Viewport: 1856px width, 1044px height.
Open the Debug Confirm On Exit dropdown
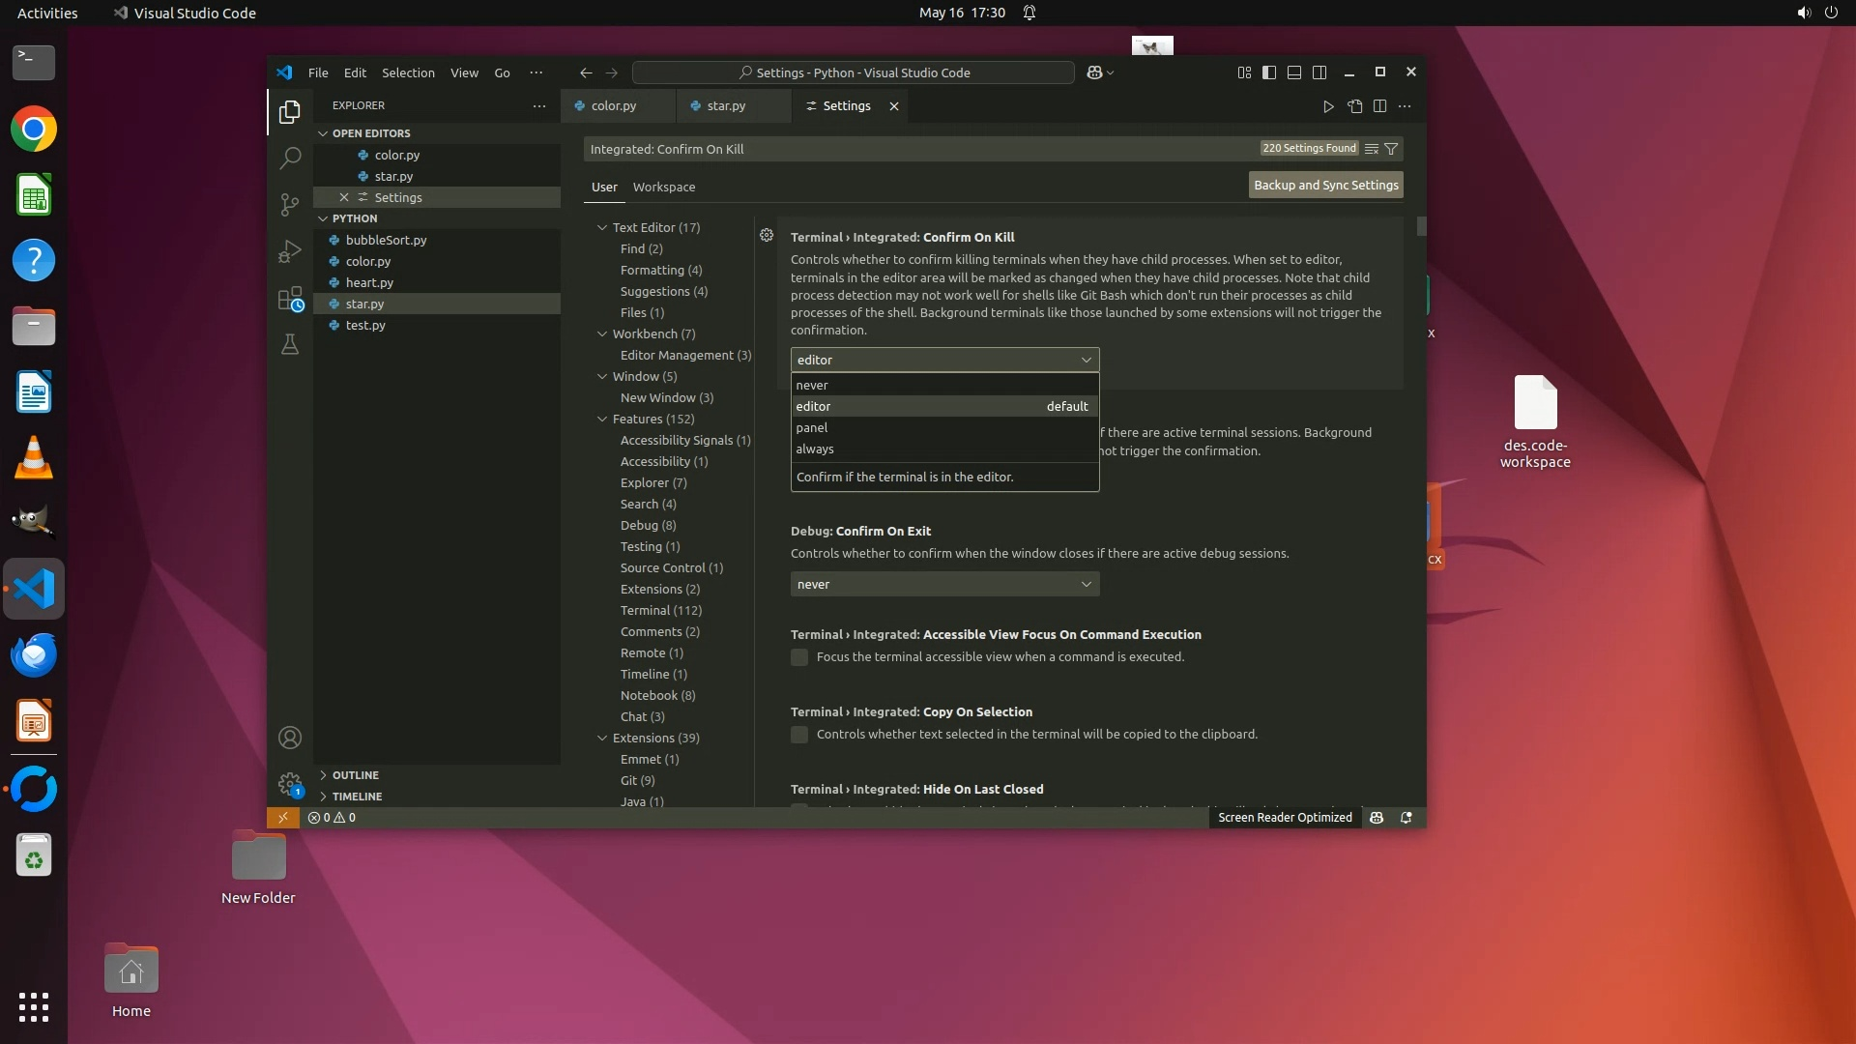coord(943,584)
